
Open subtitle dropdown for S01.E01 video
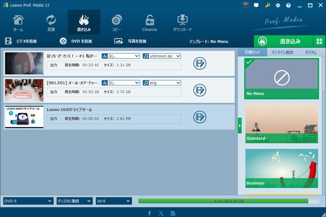(x=121, y=83)
